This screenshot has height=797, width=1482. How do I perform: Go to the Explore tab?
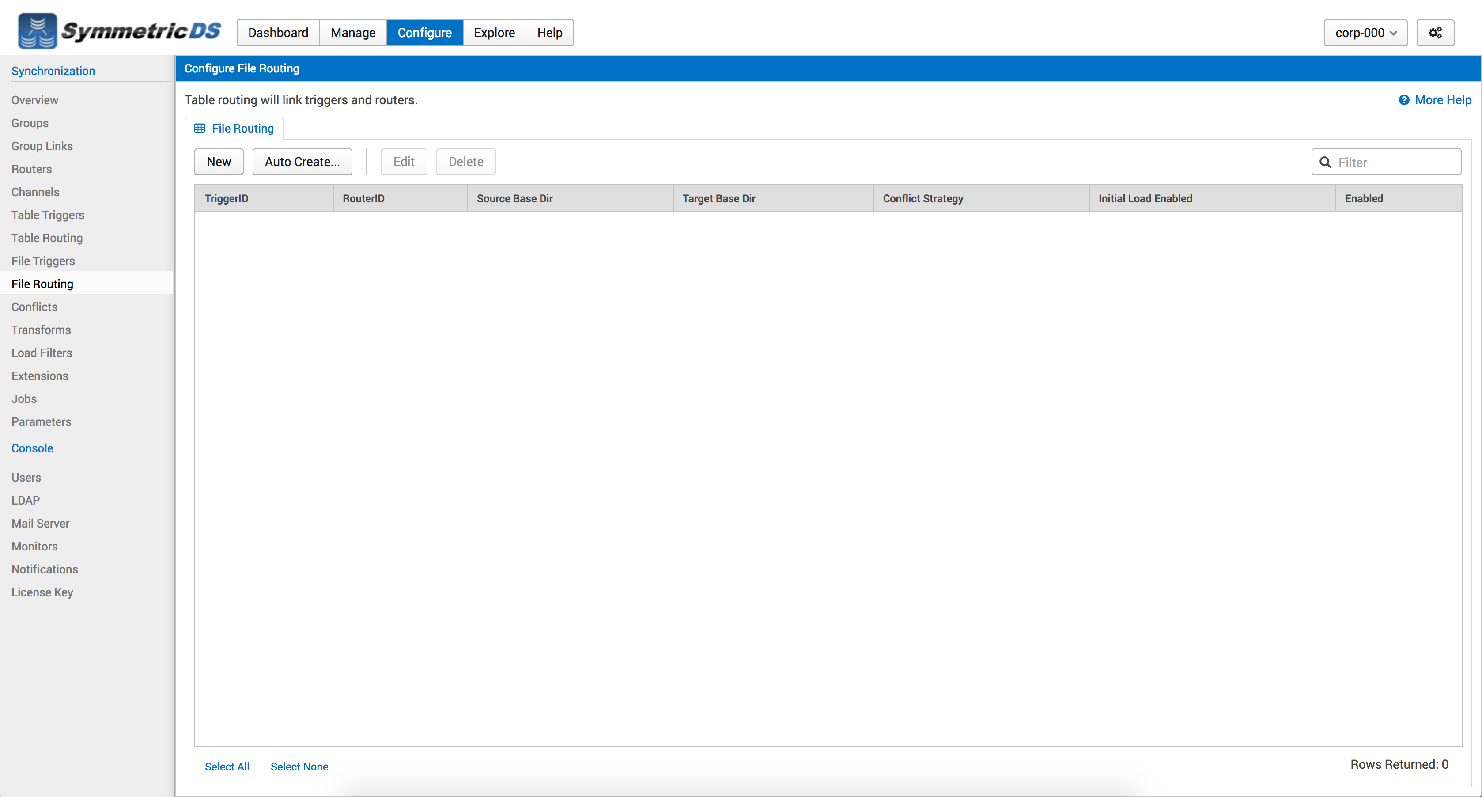pyautogui.click(x=494, y=33)
